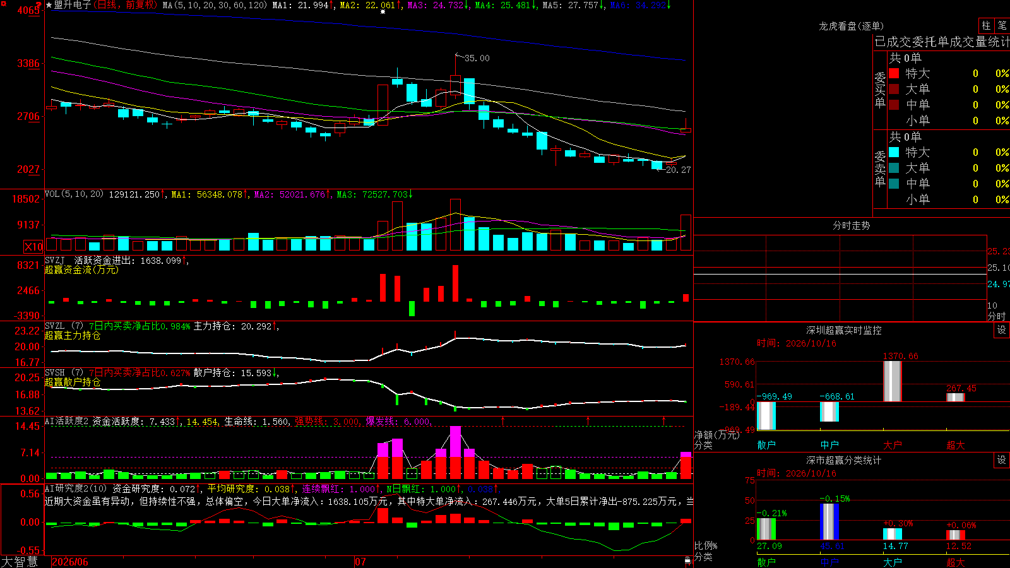Click the 龙虎看盘(逐单) panel title
This screenshot has width=1010, height=568.
(852, 26)
